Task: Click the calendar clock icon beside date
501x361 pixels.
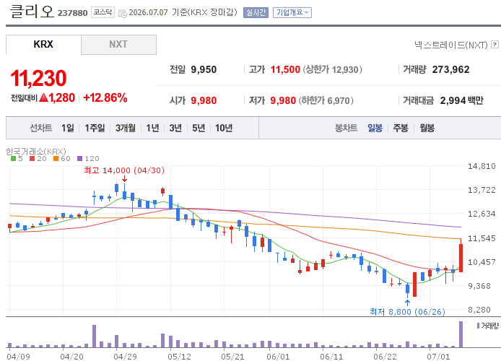Action: pyautogui.click(x=123, y=14)
